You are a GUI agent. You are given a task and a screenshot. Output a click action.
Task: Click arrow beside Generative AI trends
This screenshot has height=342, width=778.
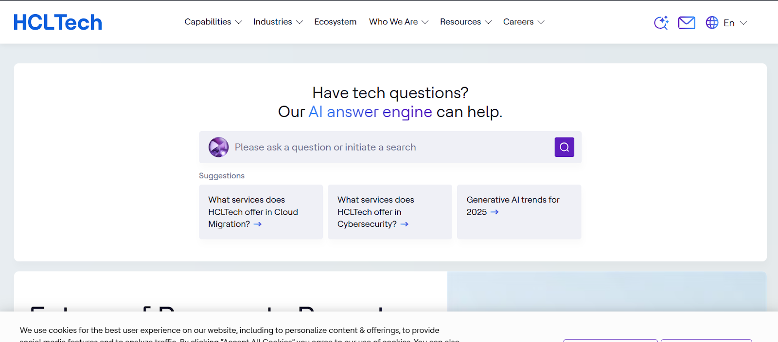(495, 212)
